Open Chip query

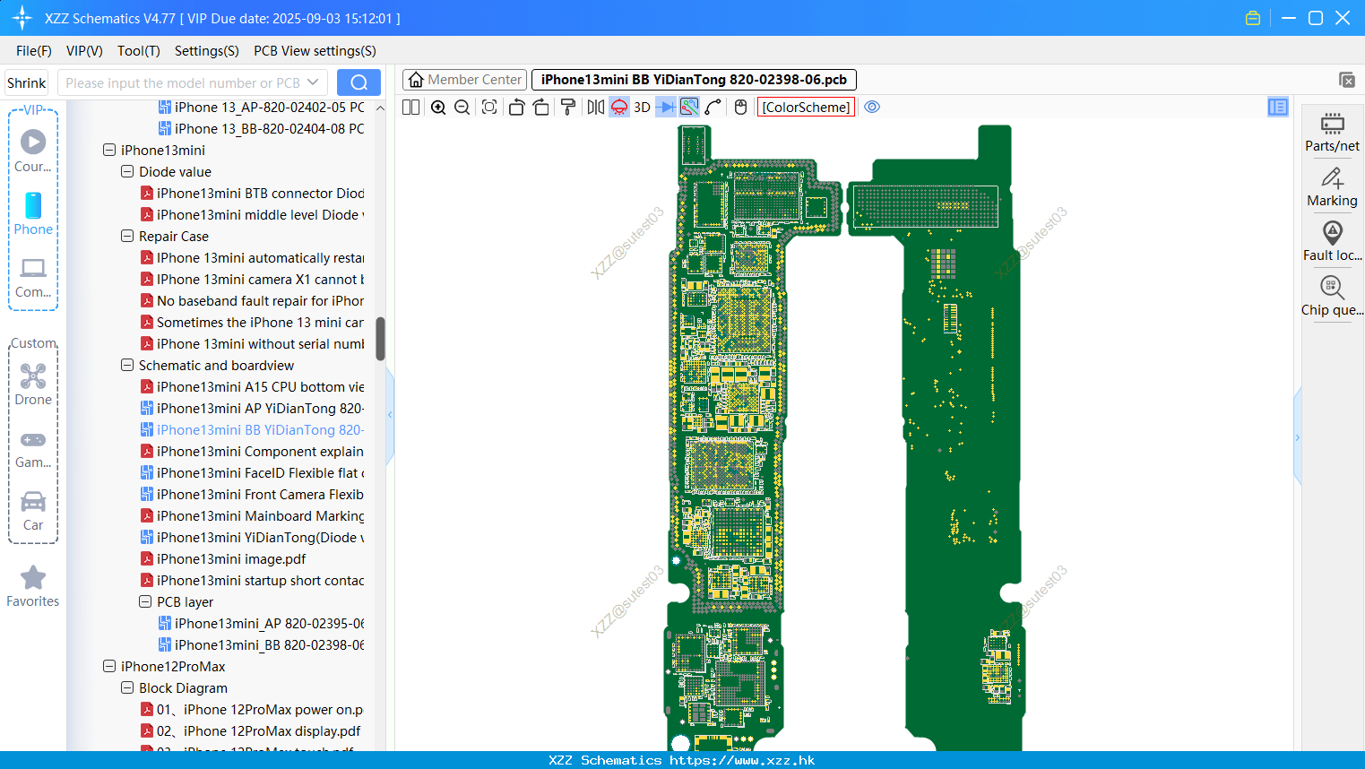point(1332,296)
